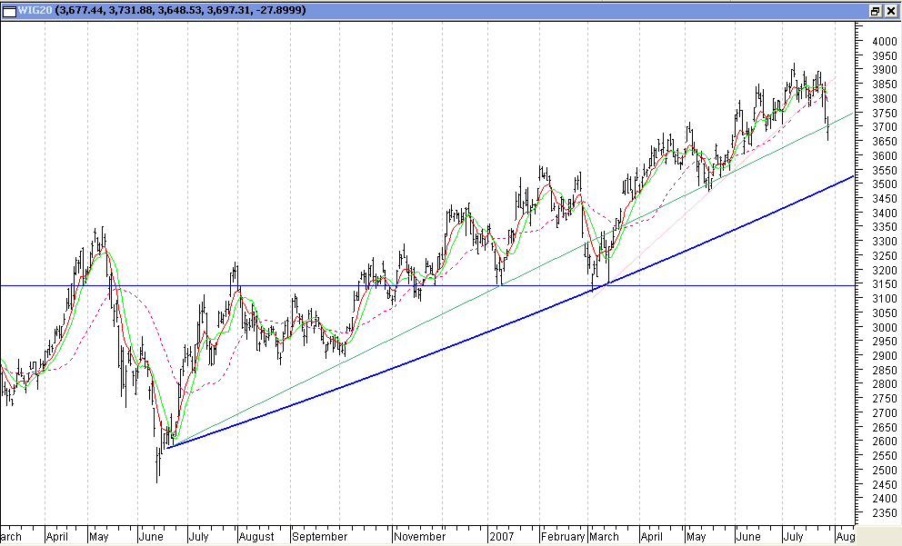
Task: Click the 4000 price axis label
Action: (884, 42)
